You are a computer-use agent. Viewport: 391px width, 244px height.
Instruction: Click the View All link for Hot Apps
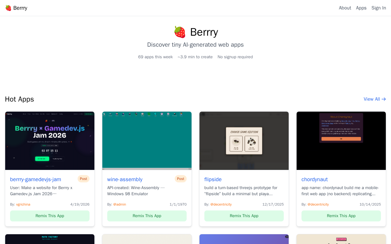(375, 99)
